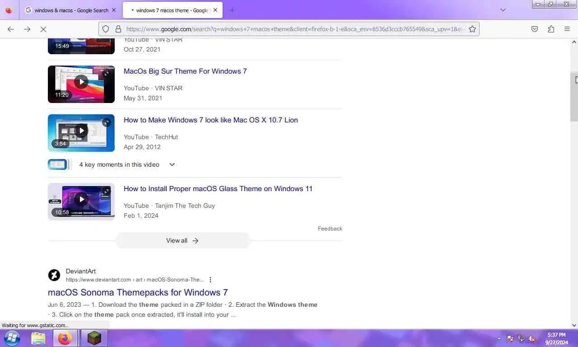Click the DeviantArt site logo icon

(x=54, y=275)
